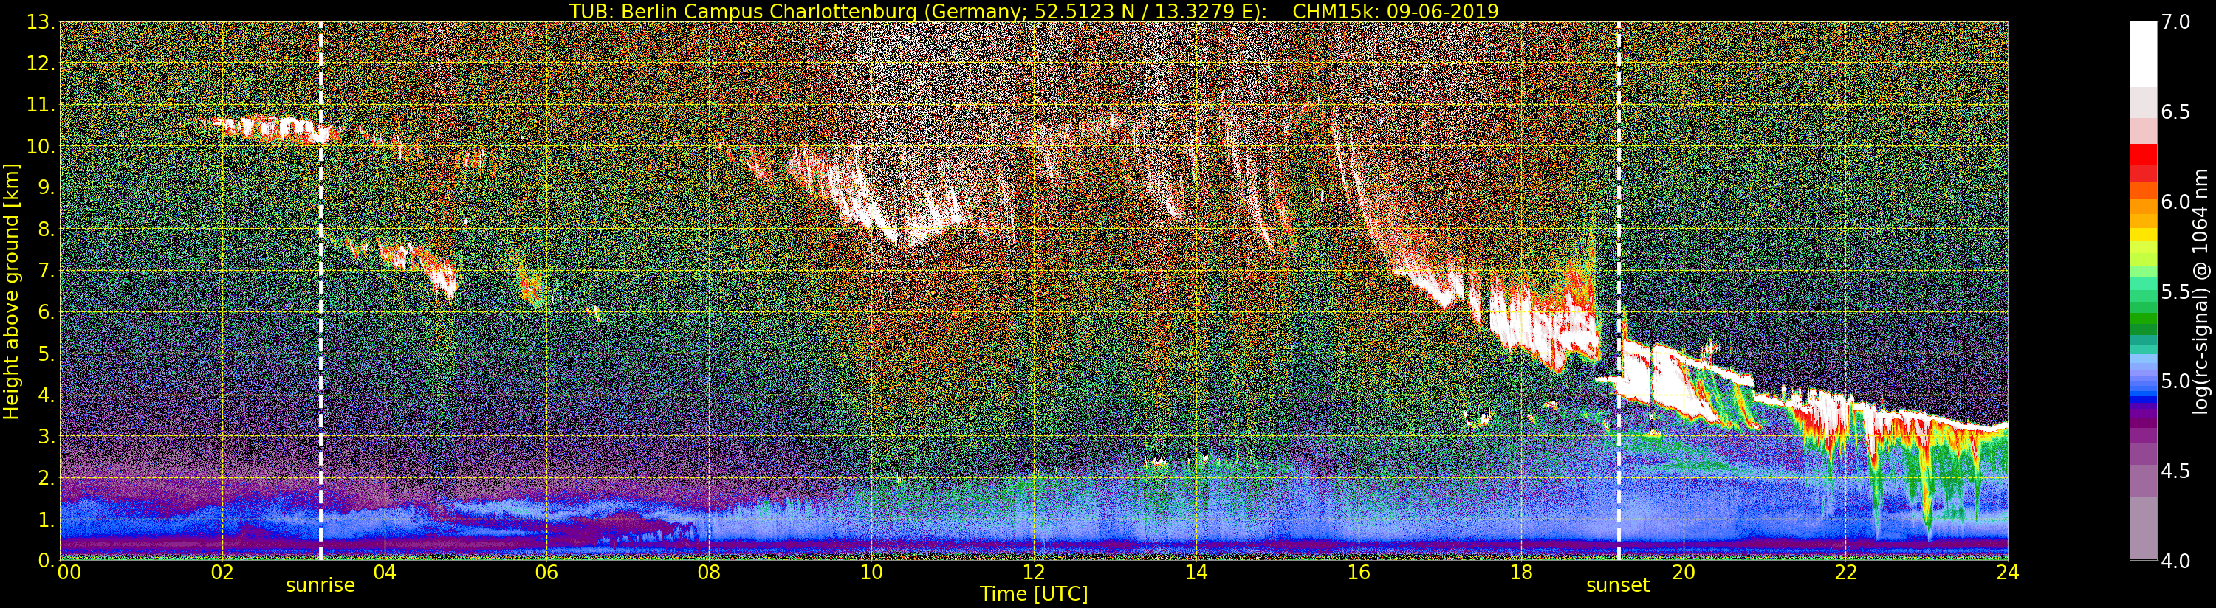Click the '08' tick on the time axis
Image resolution: width=2216 pixels, height=608 pixels.
(710, 572)
